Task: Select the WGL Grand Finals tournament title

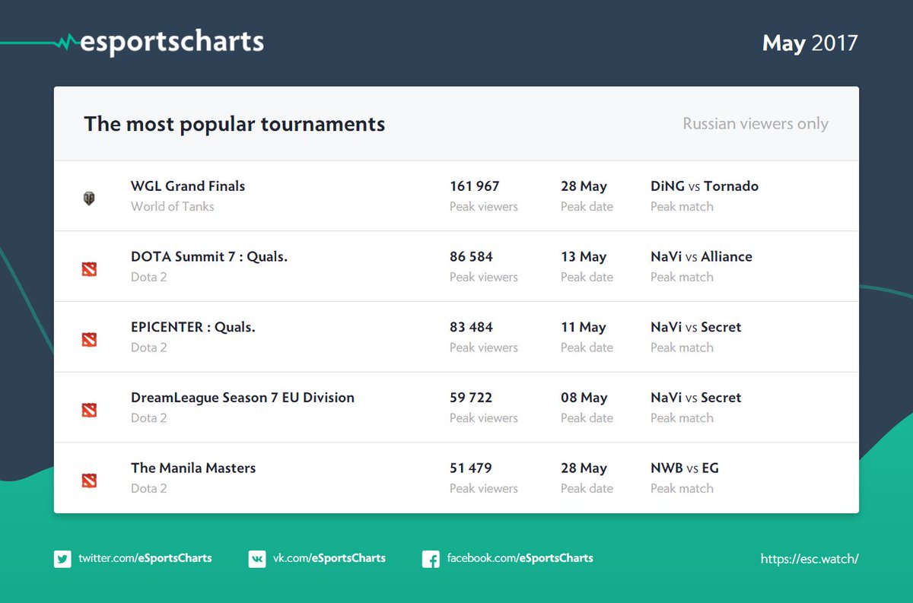Action: pyautogui.click(x=188, y=186)
